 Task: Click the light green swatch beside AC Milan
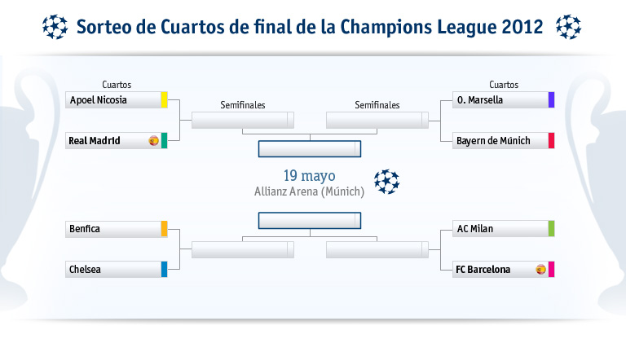click(551, 229)
